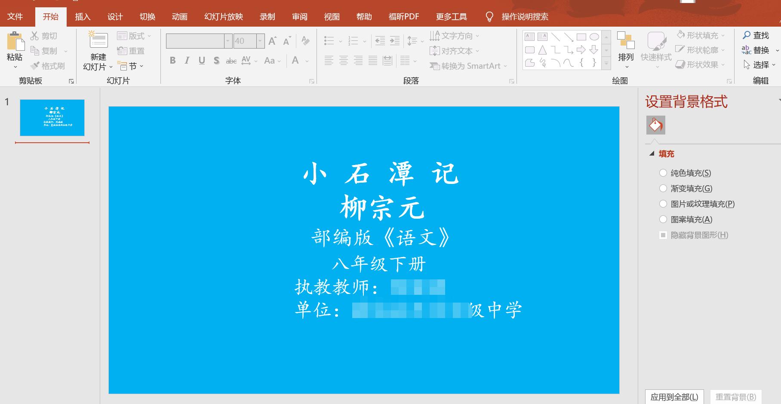
Task: Expand the 形状轮廓 shape outline dropdown
Action: click(x=723, y=50)
